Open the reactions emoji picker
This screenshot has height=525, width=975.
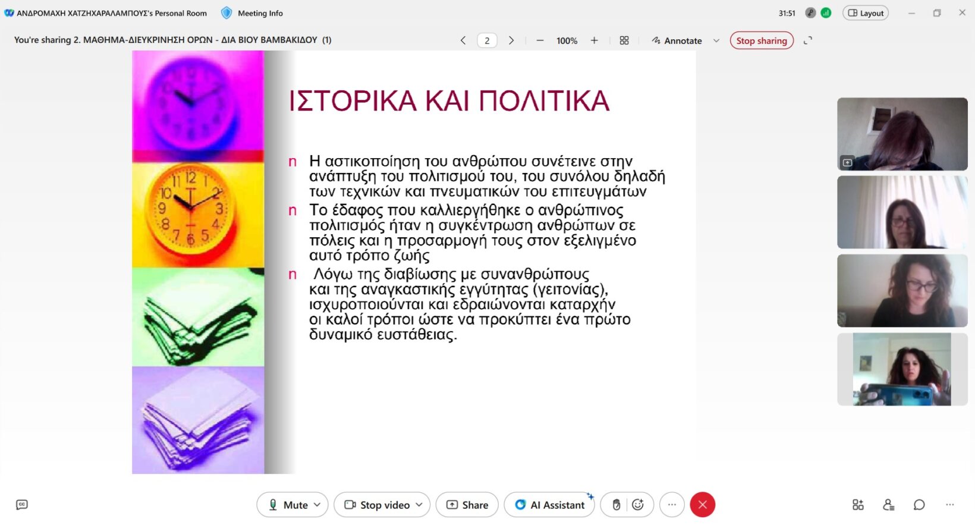(x=638, y=505)
